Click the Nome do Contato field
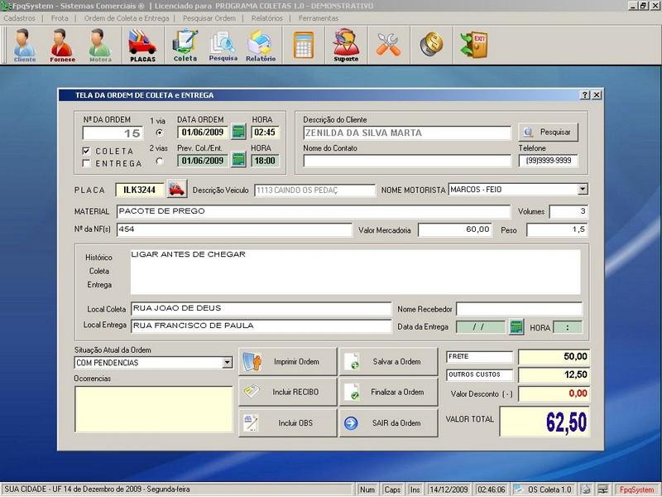The width and height of the screenshot is (662, 497). click(x=406, y=161)
